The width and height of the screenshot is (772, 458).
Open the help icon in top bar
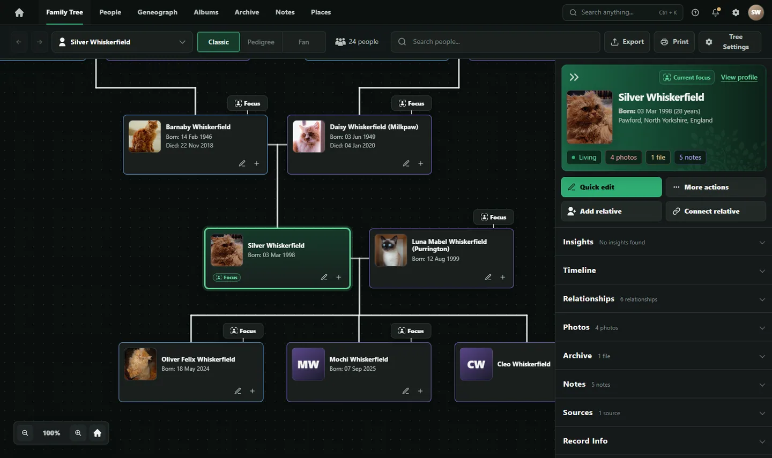tap(695, 12)
